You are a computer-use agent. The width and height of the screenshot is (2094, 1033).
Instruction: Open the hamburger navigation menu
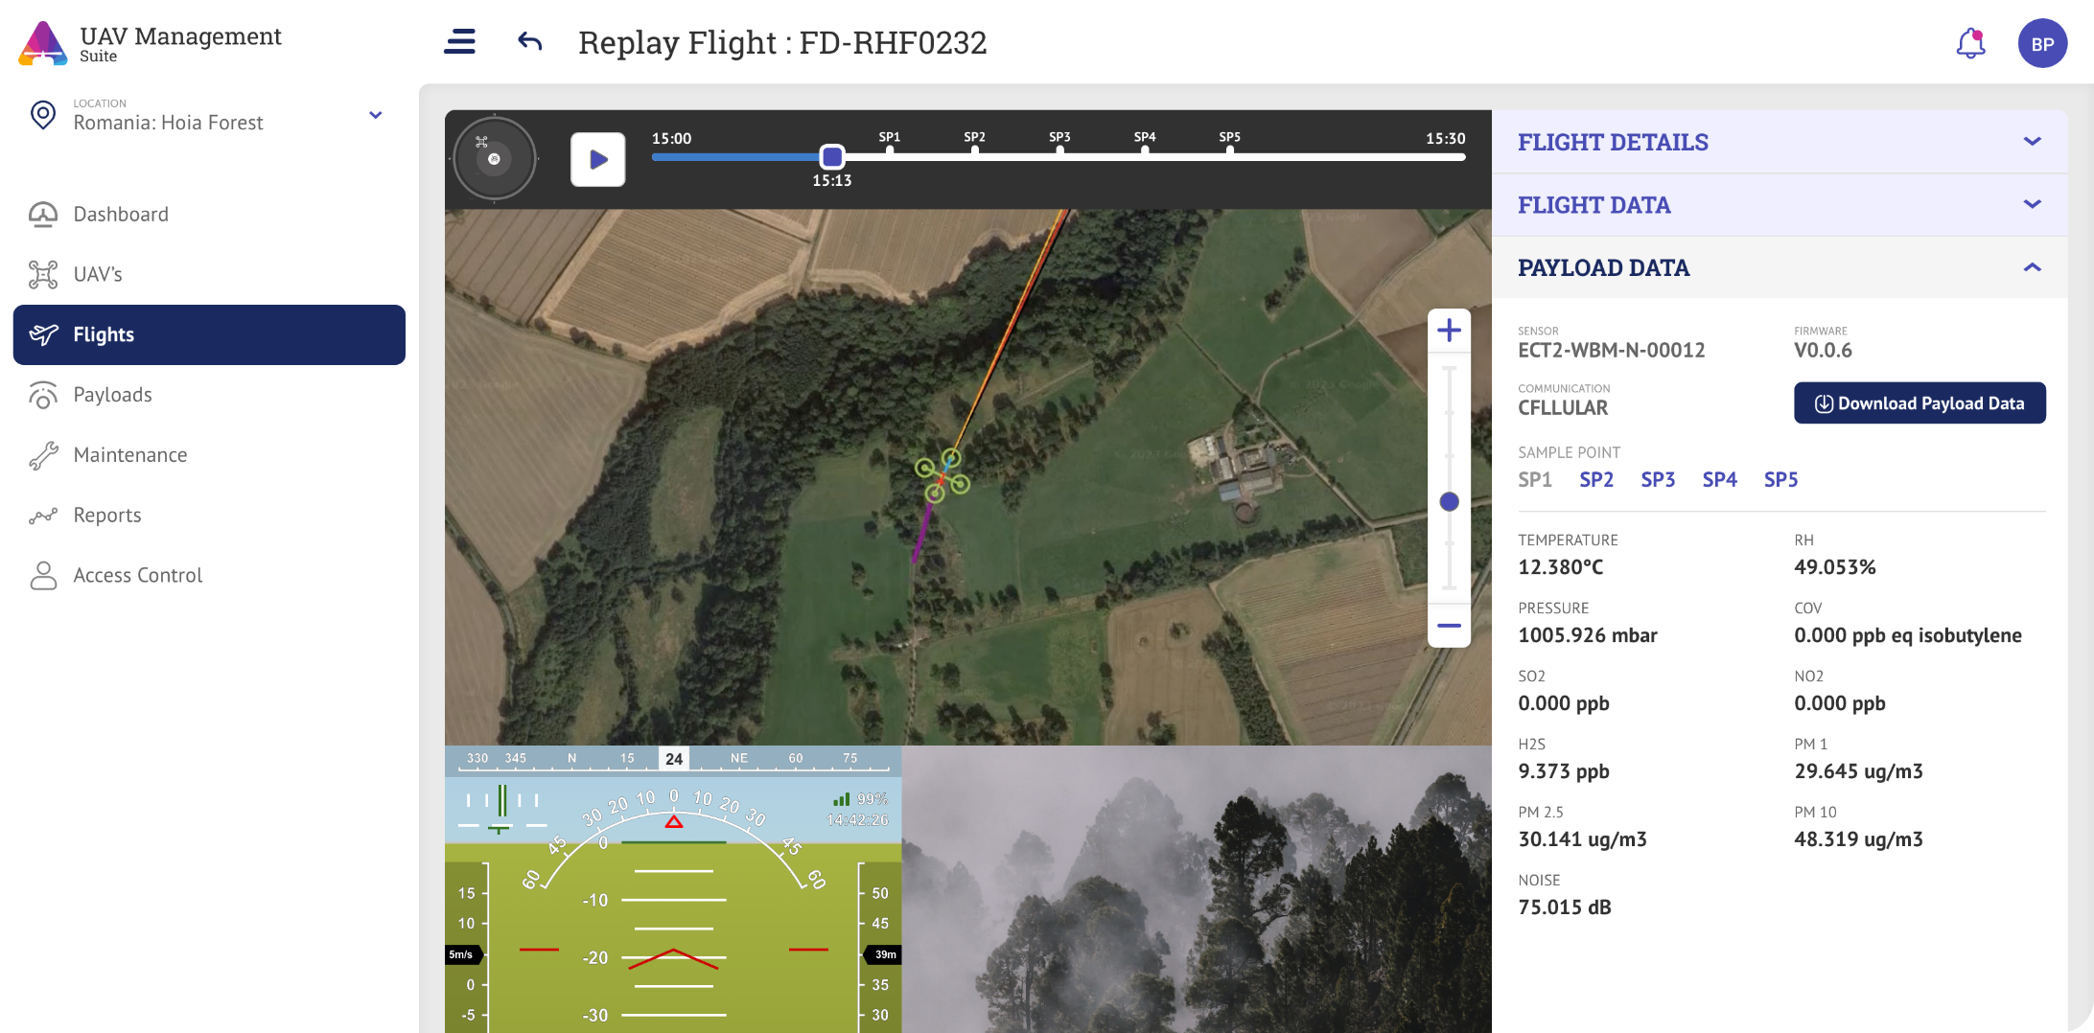coord(459,42)
